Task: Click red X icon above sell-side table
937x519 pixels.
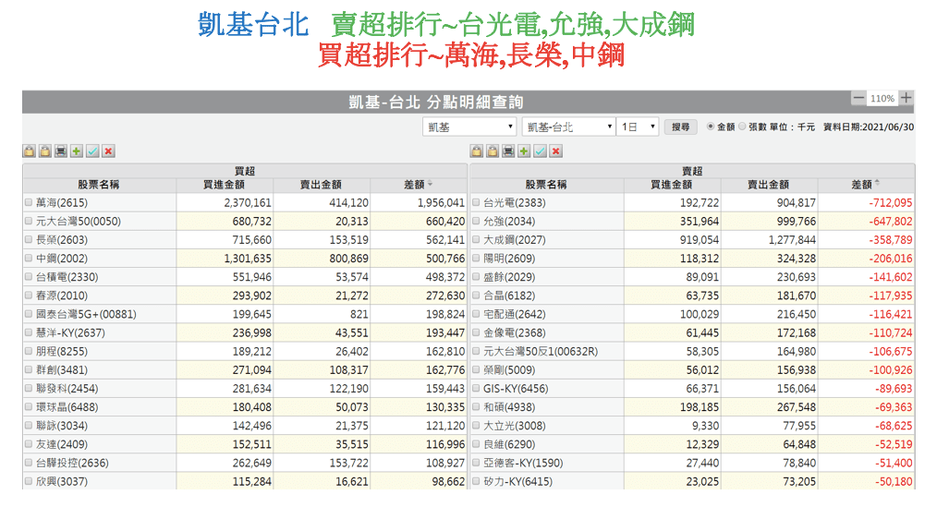Action: coord(555,151)
